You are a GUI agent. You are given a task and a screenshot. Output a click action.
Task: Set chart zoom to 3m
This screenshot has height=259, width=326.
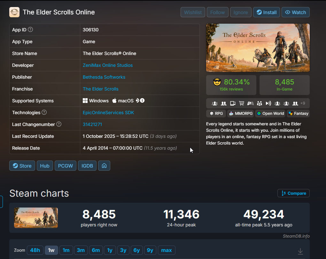(x=81, y=250)
